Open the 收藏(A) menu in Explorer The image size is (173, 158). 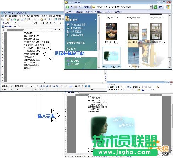[x=99, y=12]
